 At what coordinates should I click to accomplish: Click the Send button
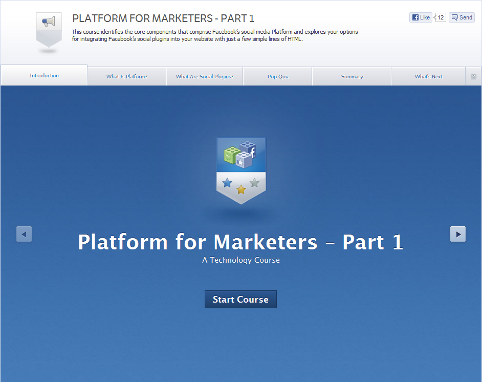(x=462, y=17)
